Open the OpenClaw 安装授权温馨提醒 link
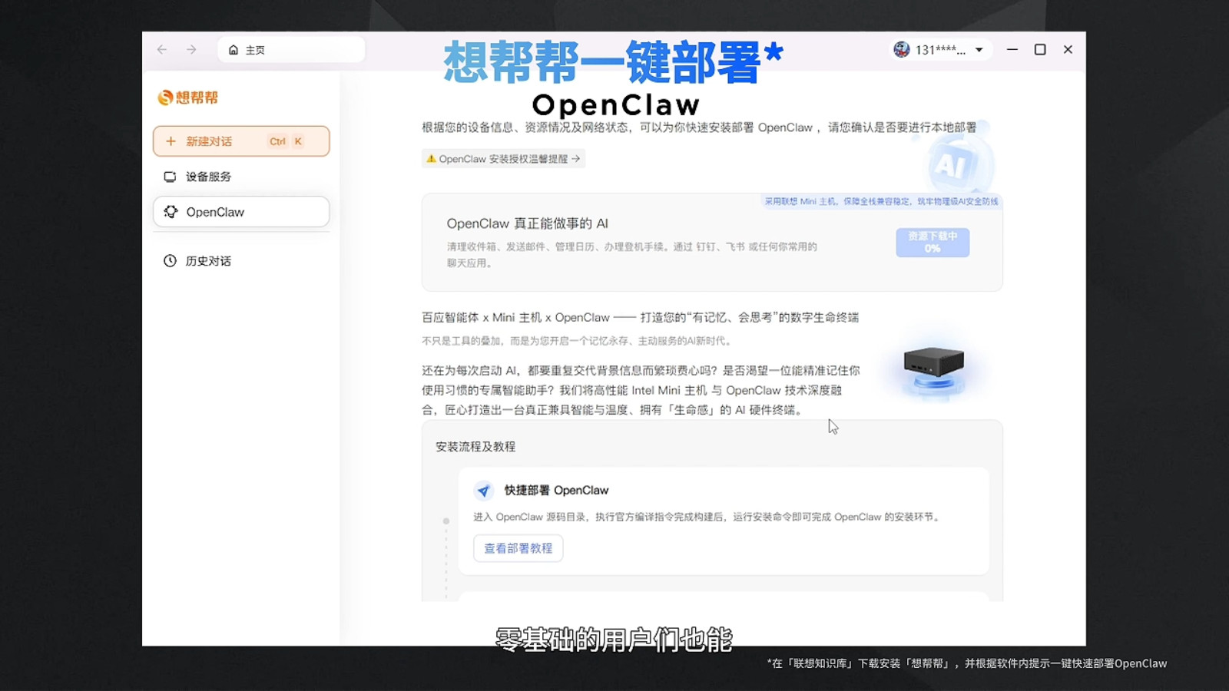Image resolution: width=1229 pixels, height=691 pixels. pyautogui.click(x=503, y=159)
